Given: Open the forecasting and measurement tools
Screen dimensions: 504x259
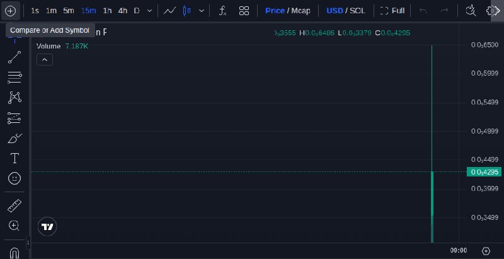Looking at the screenshot, I should tap(14, 118).
